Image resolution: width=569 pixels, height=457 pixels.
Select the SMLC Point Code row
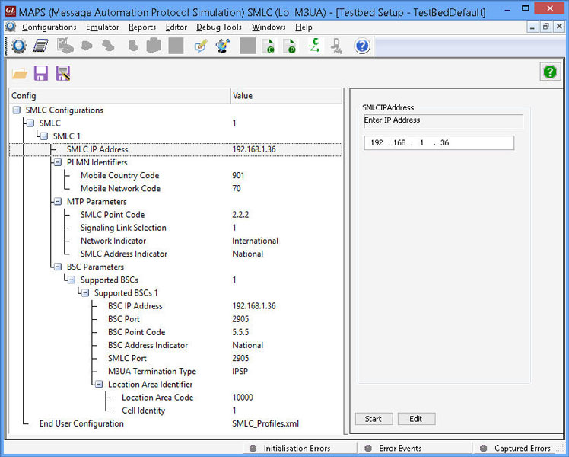click(x=176, y=215)
